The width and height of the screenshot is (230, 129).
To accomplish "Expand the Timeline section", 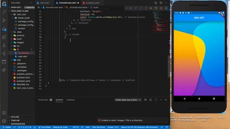I will tap(22, 120).
